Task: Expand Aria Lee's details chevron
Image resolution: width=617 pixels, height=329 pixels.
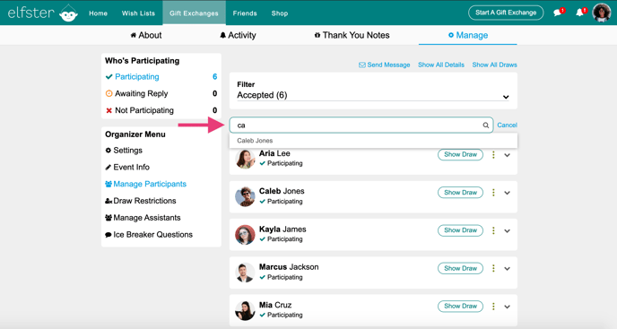Action: 508,155
